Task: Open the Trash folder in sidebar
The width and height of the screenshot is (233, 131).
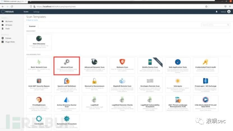Action: click(7, 29)
